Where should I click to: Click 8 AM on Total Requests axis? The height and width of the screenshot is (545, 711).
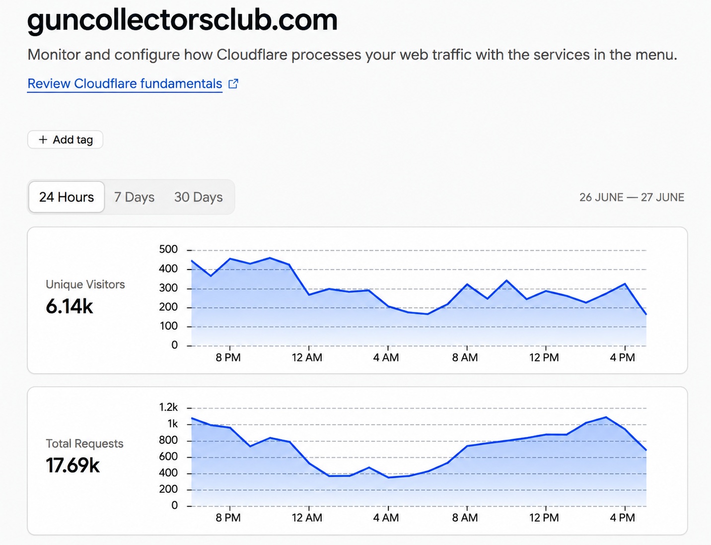click(x=465, y=518)
